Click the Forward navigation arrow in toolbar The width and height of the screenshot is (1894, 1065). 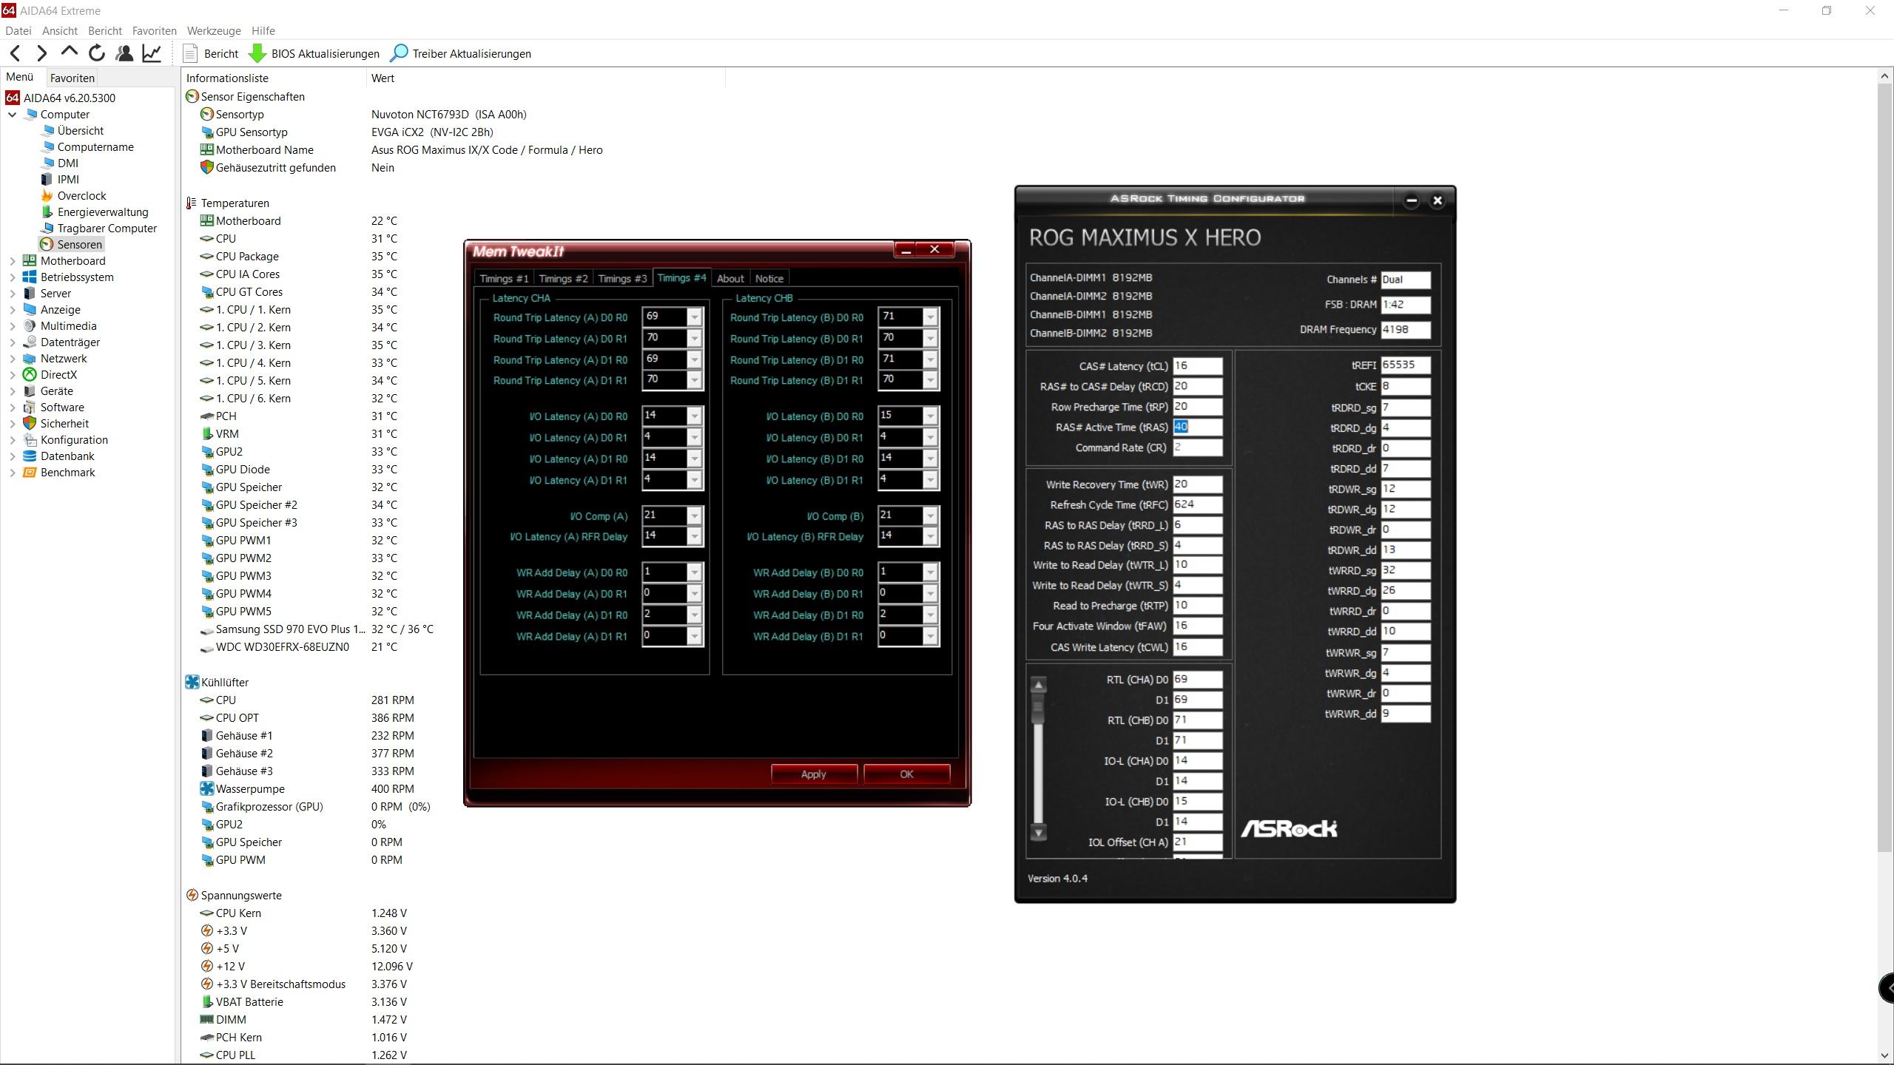(x=41, y=53)
